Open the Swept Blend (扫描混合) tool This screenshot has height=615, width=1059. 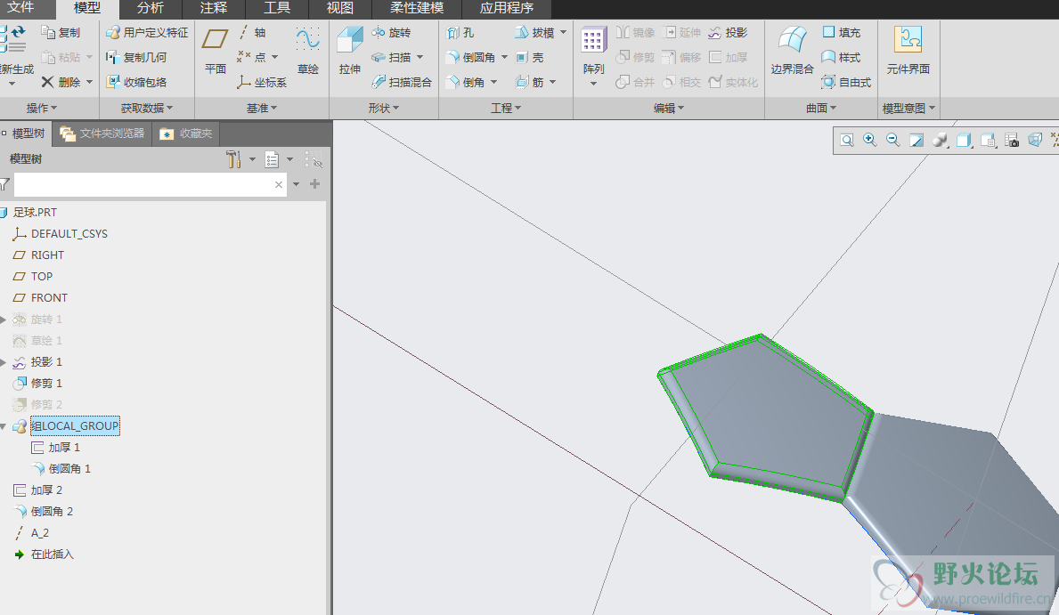pos(402,83)
